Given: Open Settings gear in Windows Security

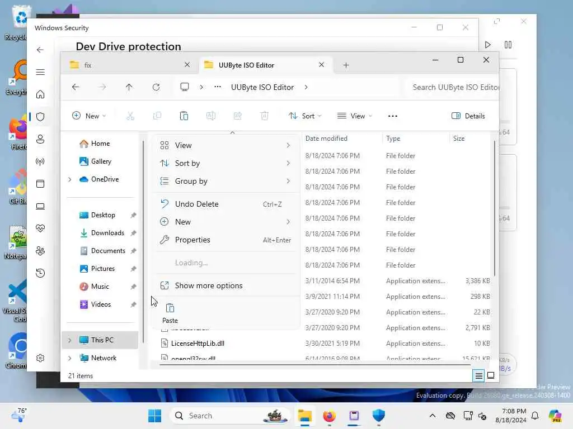Looking at the screenshot, I should click(x=40, y=358).
